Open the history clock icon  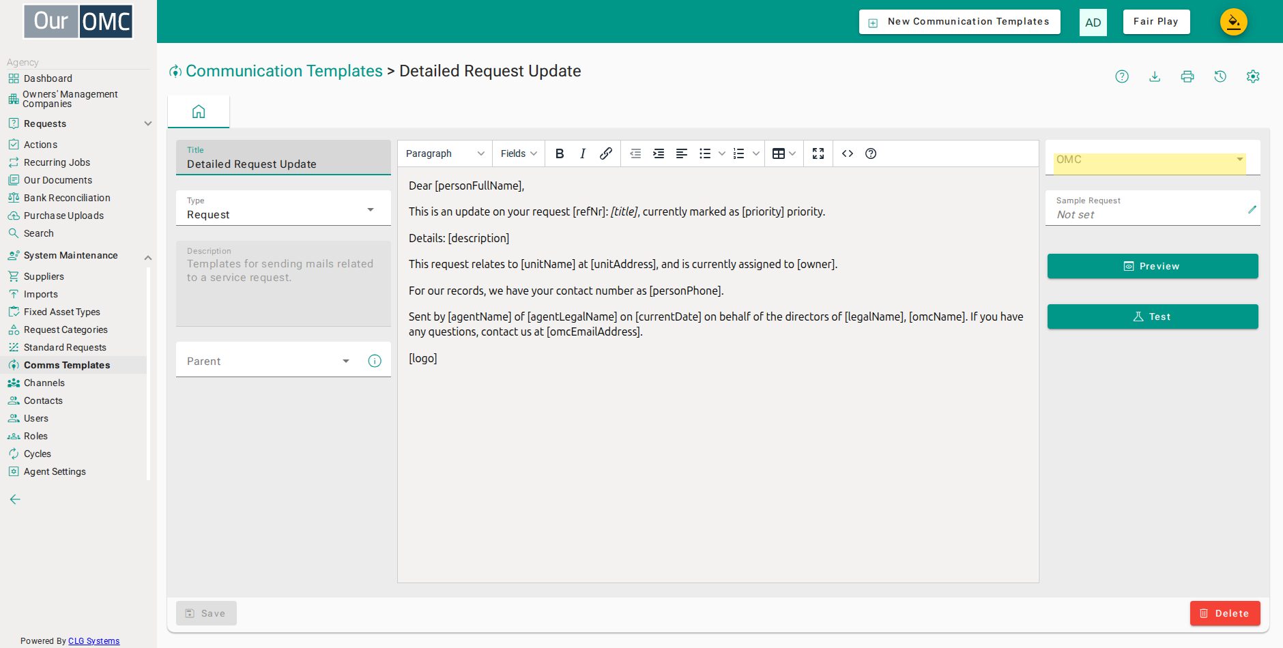click(x=1220, y=76)
